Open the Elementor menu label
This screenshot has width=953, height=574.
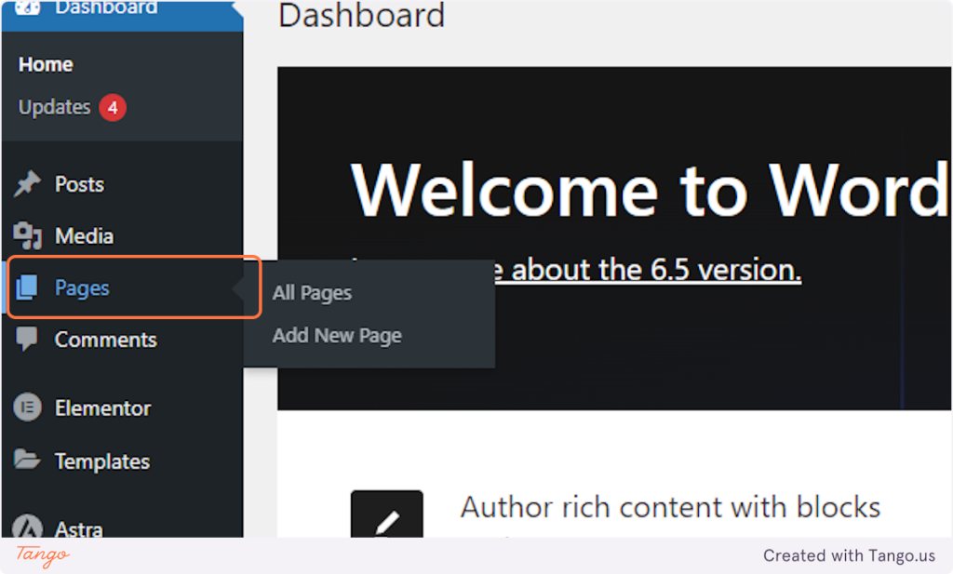[x=102, y=408]
